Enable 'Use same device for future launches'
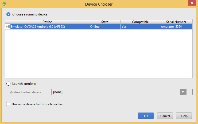The width and height of the screenshot is (198, 124). [8, 104]
